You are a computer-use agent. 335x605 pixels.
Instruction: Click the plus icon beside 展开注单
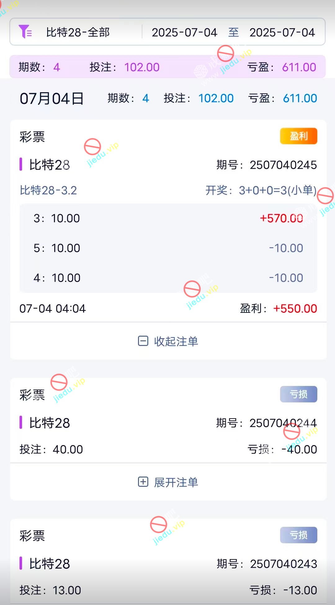tap(143, 482)
